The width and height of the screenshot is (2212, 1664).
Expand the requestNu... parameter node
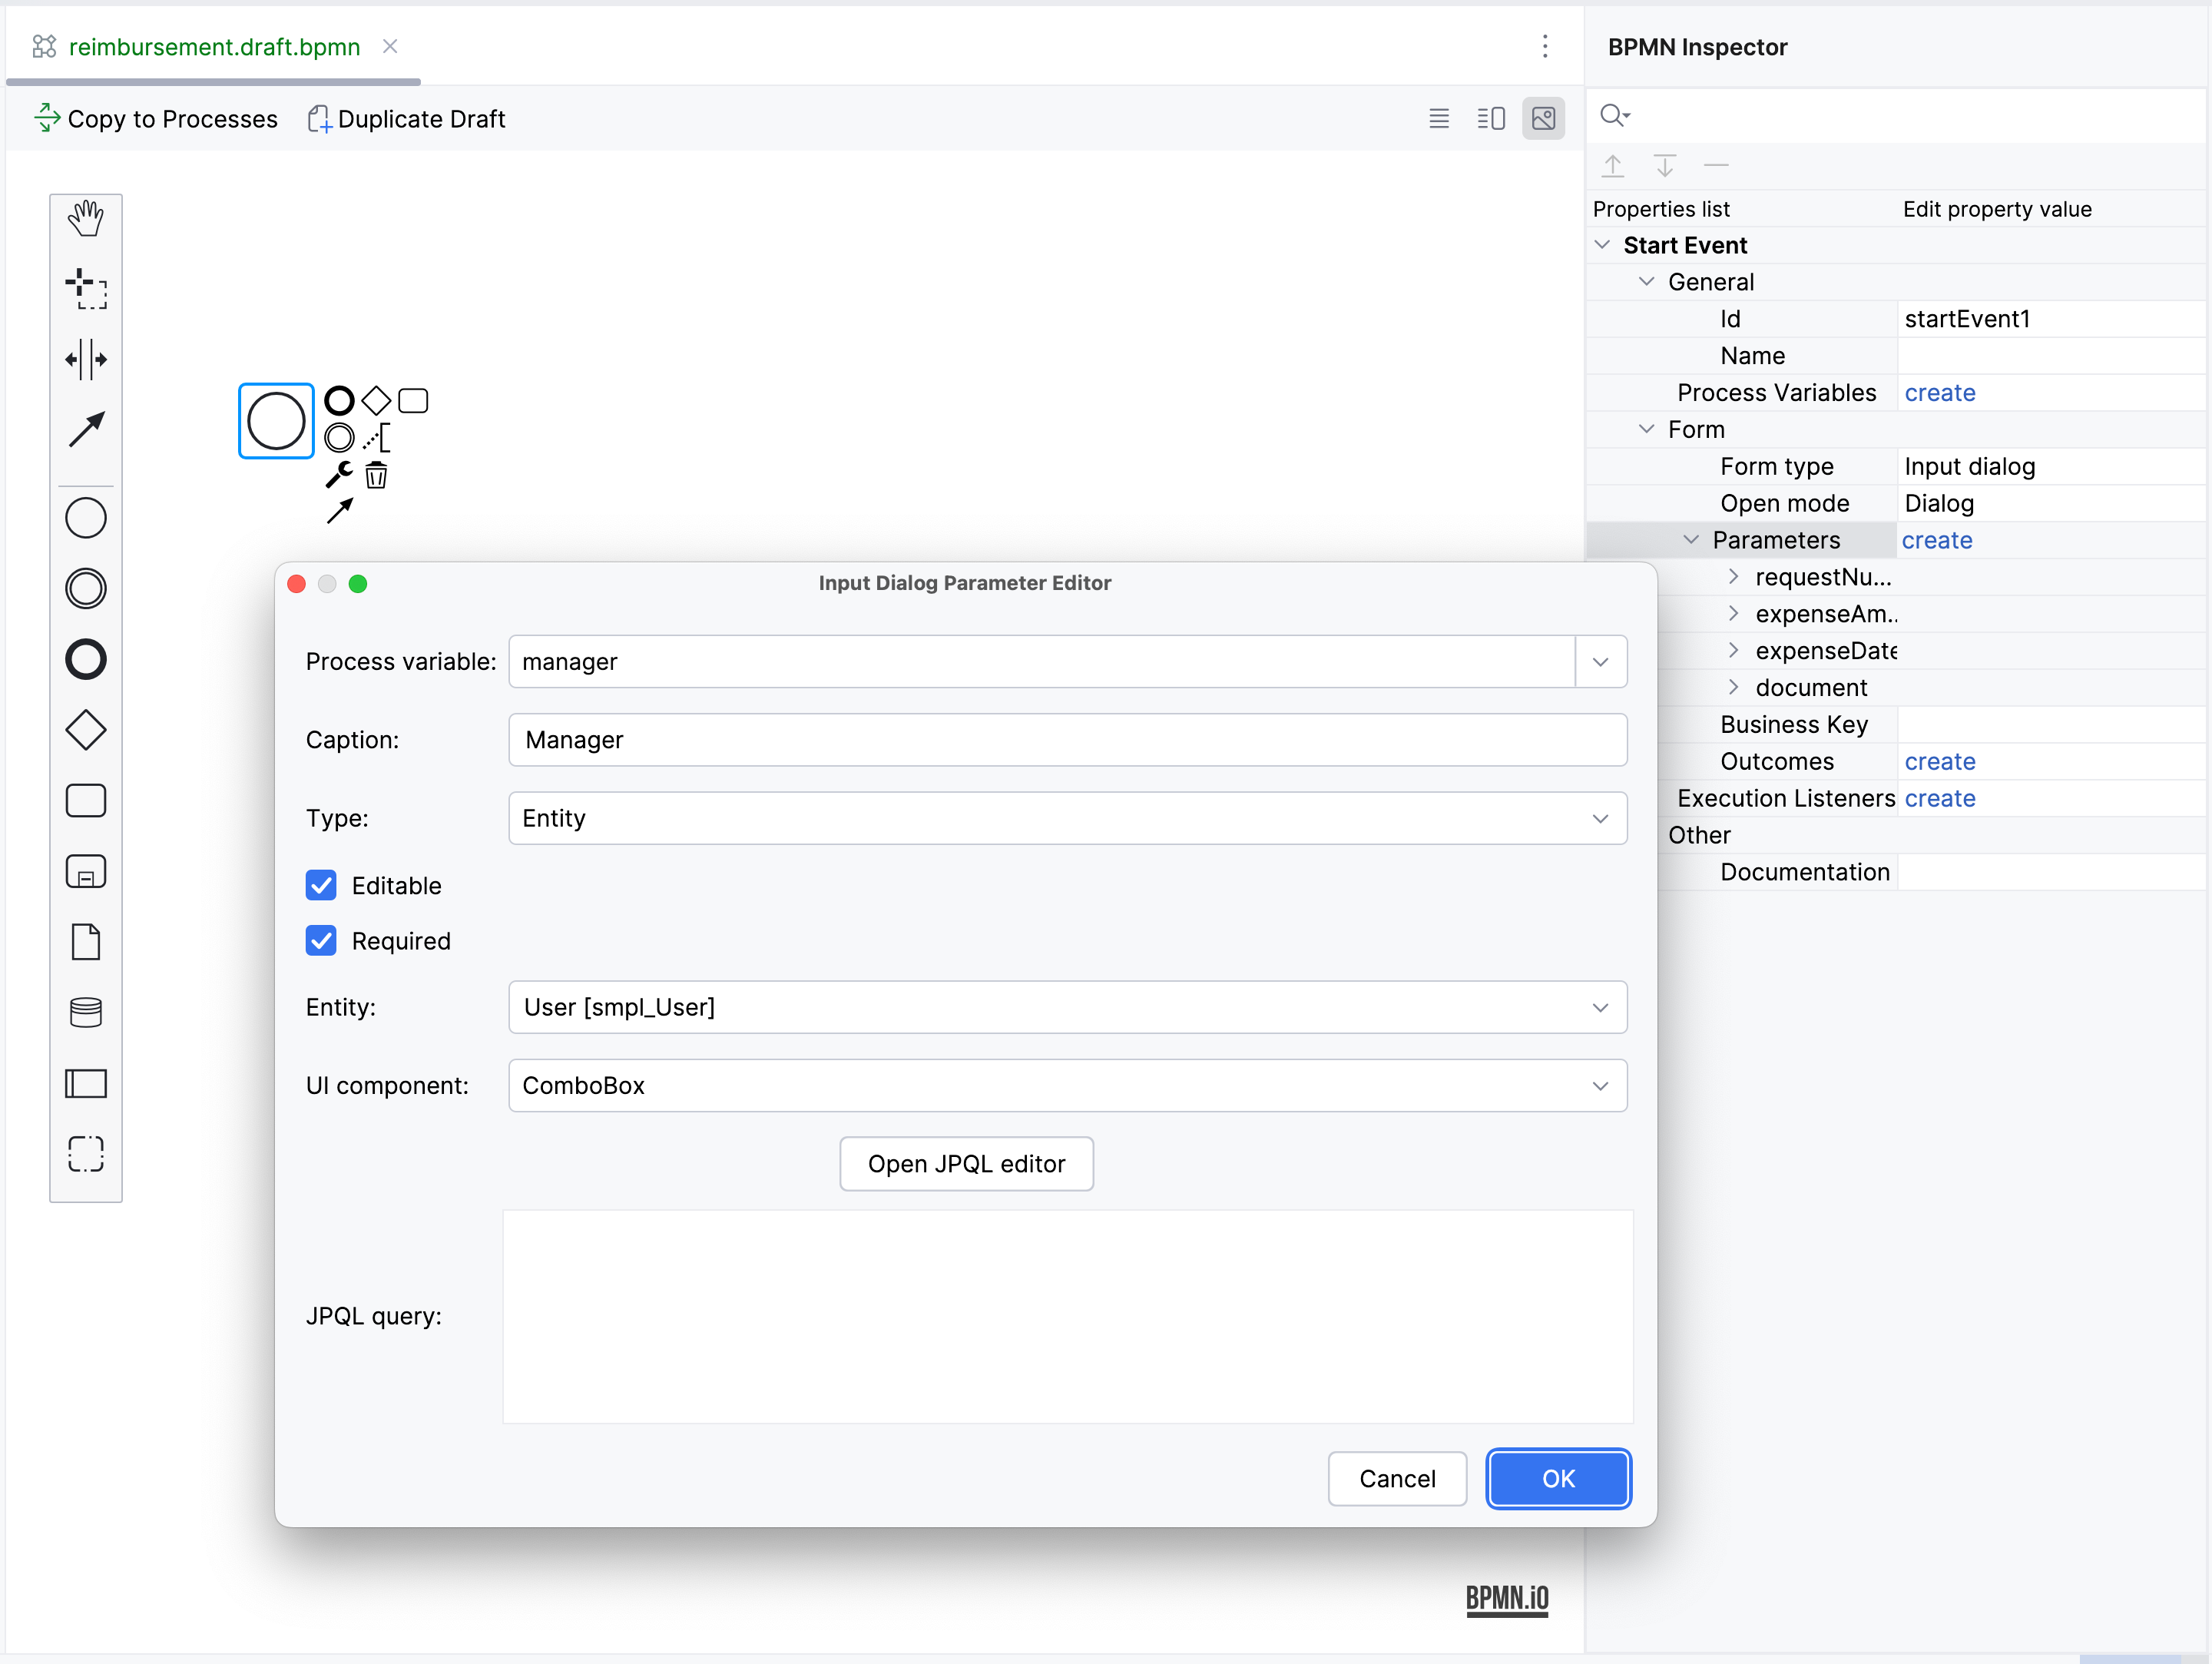coord(1733,577)
